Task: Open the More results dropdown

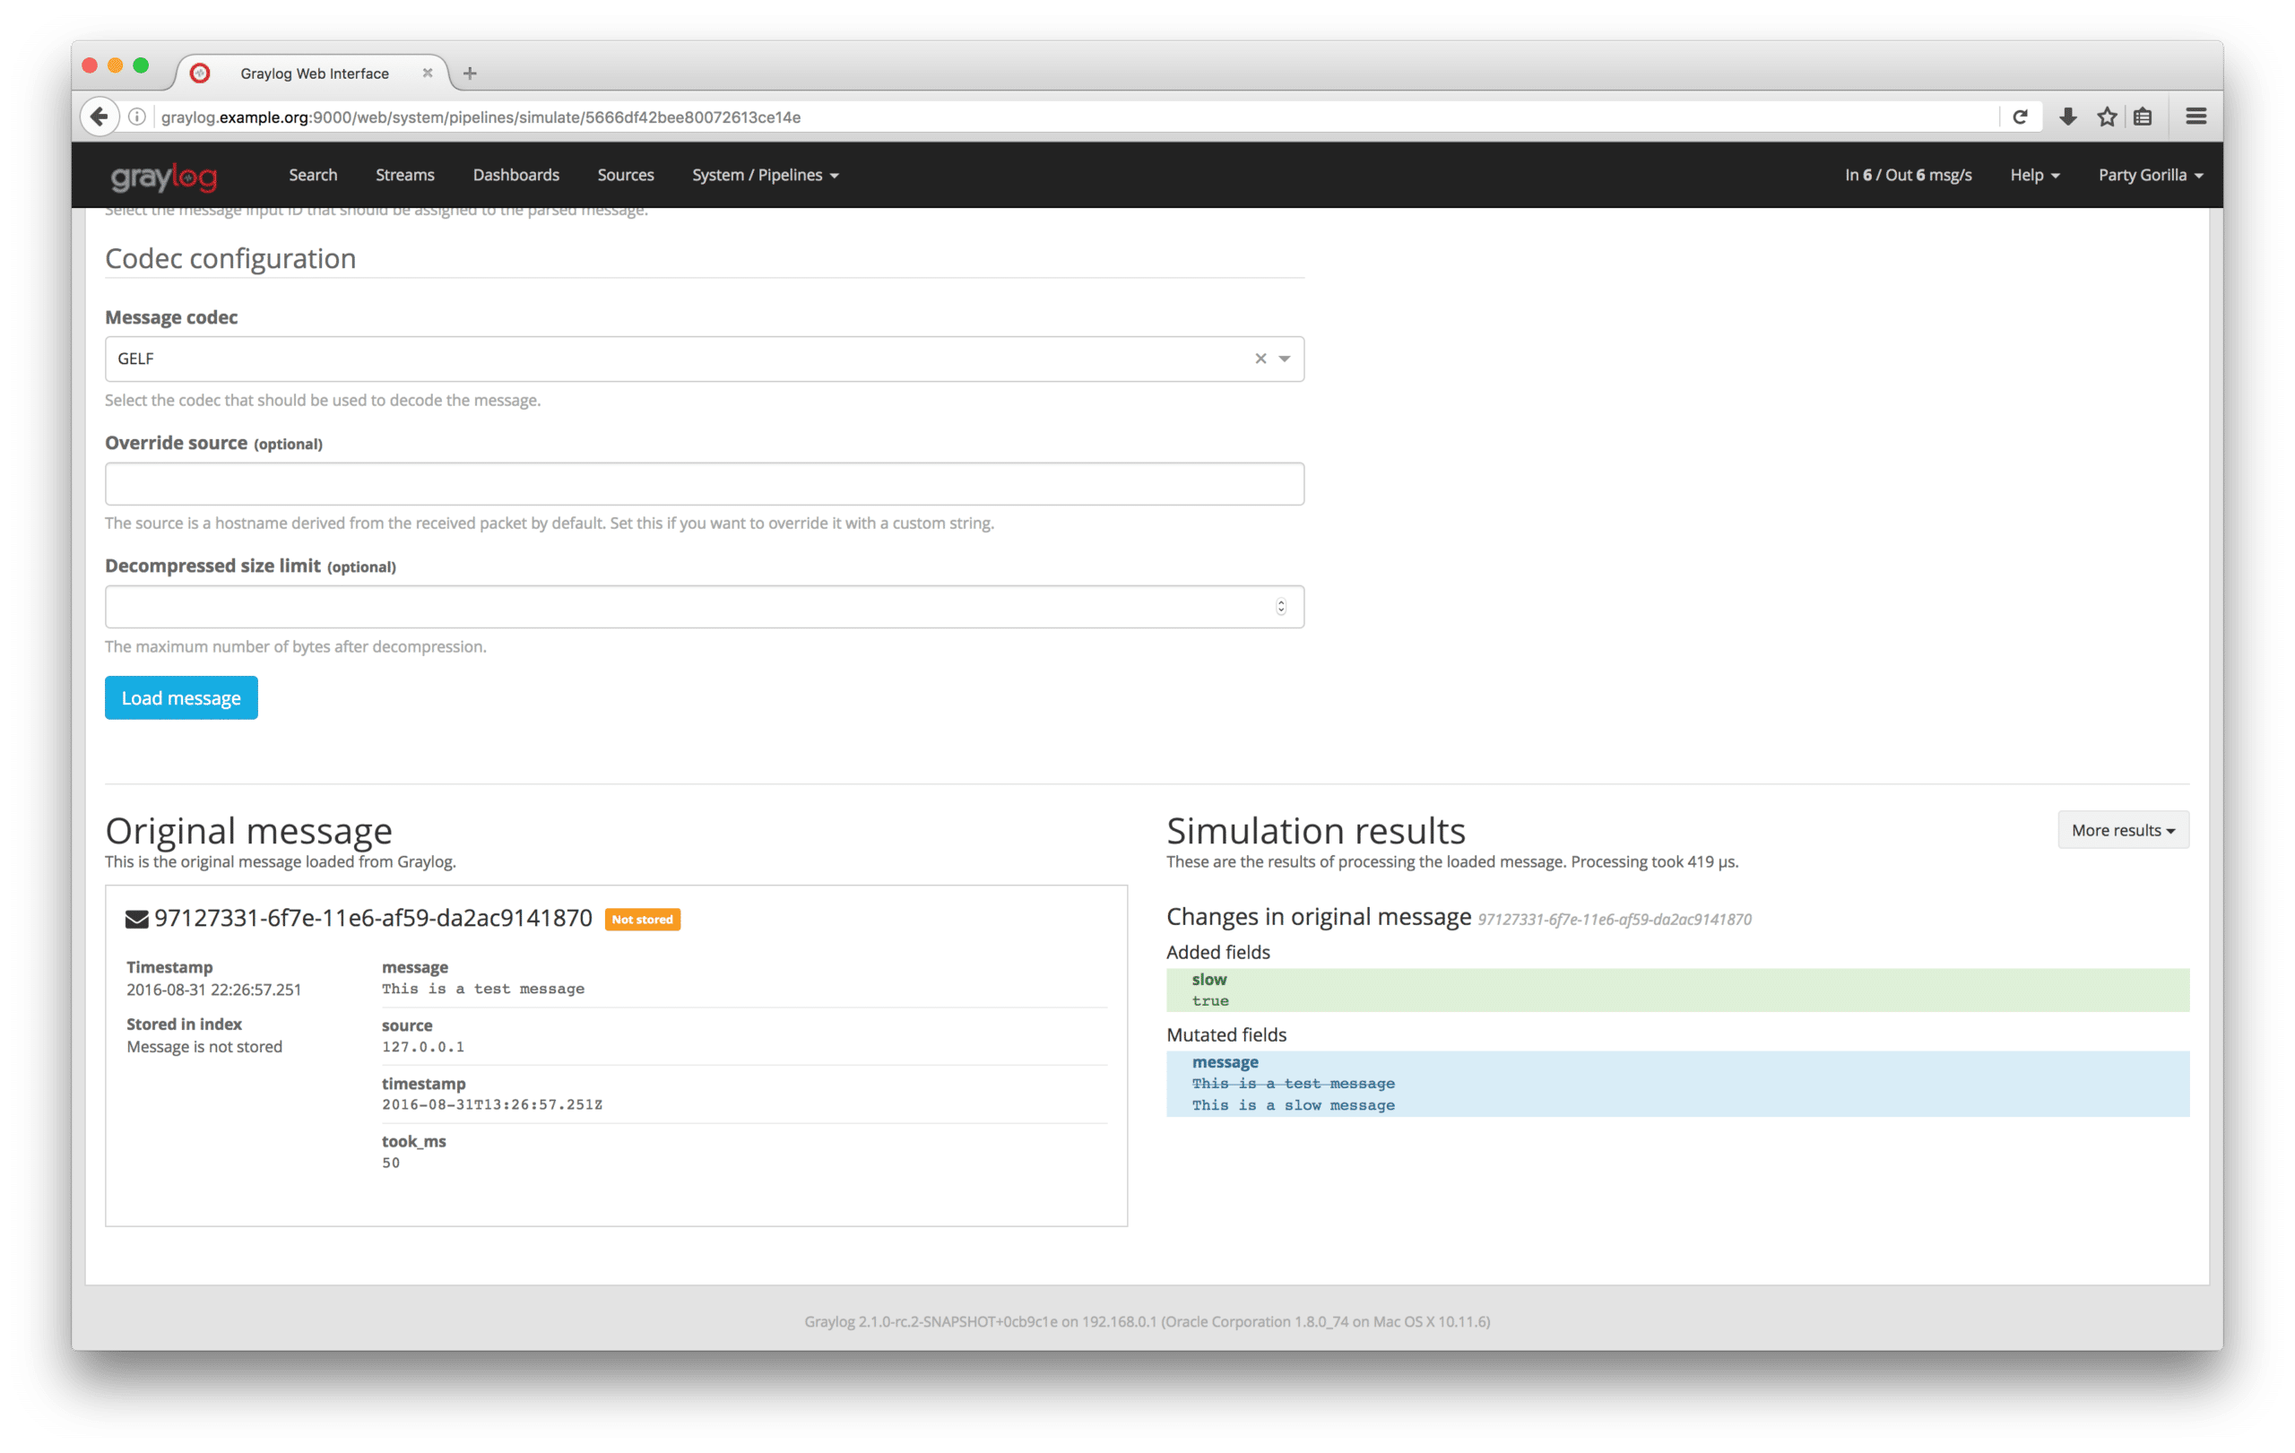Action: click(x=2123, y=830)
